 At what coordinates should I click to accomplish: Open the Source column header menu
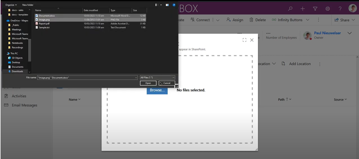click(x=340, y=99)
